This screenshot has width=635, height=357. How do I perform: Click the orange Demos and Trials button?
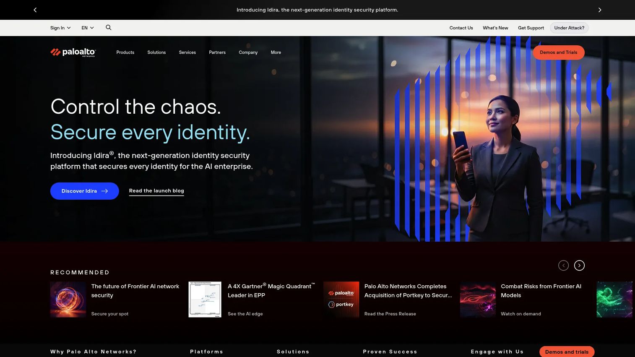[x=559, y=52]
